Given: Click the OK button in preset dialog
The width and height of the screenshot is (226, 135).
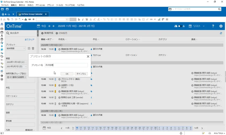Looking at the screenshot, I should pos(67,74).
